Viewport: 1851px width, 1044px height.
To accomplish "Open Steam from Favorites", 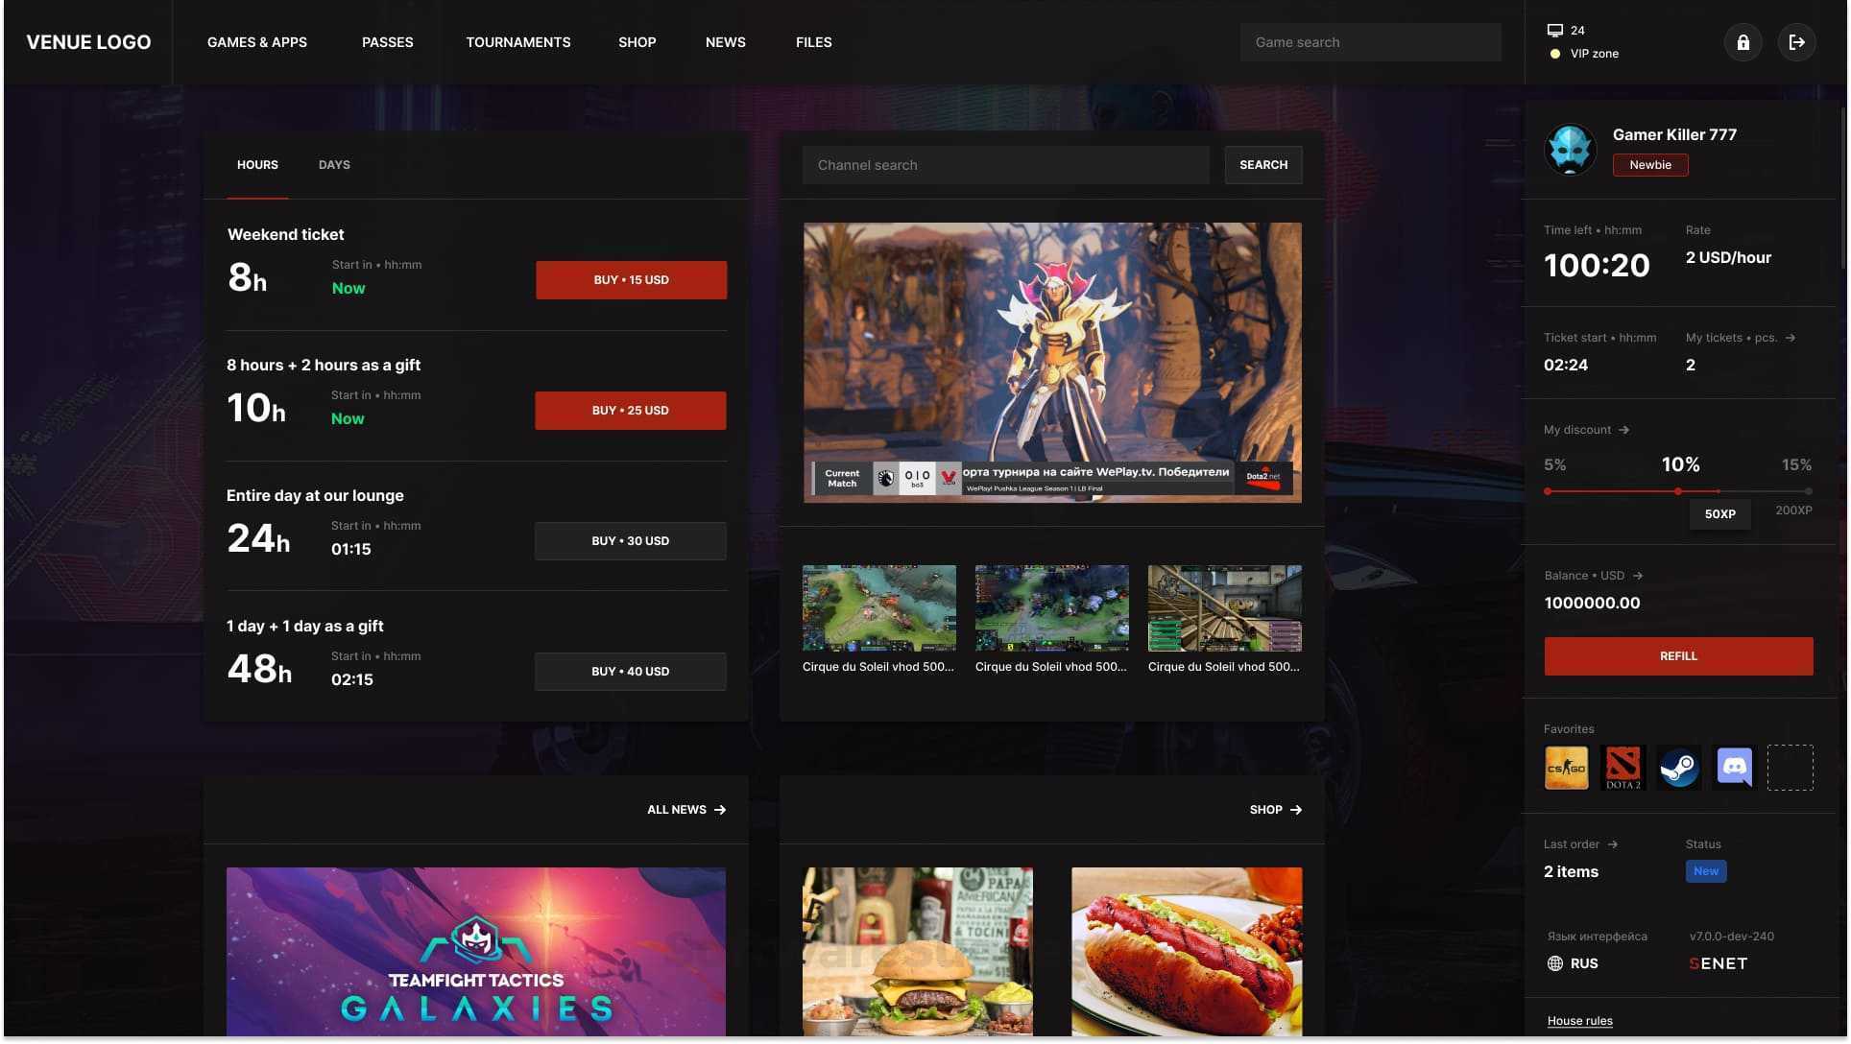I will pyautogui.click(x=1678, y=768).
